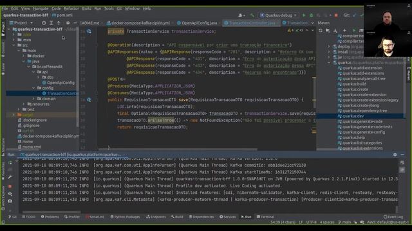The height and width of the screenshot is (231, 412).
Task: Open Quarkus-debug run configuration dropdown
Action: click(279, 15)
